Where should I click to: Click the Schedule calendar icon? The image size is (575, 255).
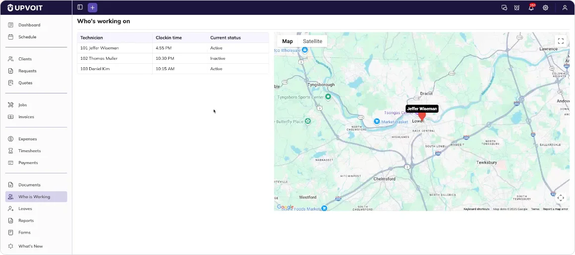(10, 37)
